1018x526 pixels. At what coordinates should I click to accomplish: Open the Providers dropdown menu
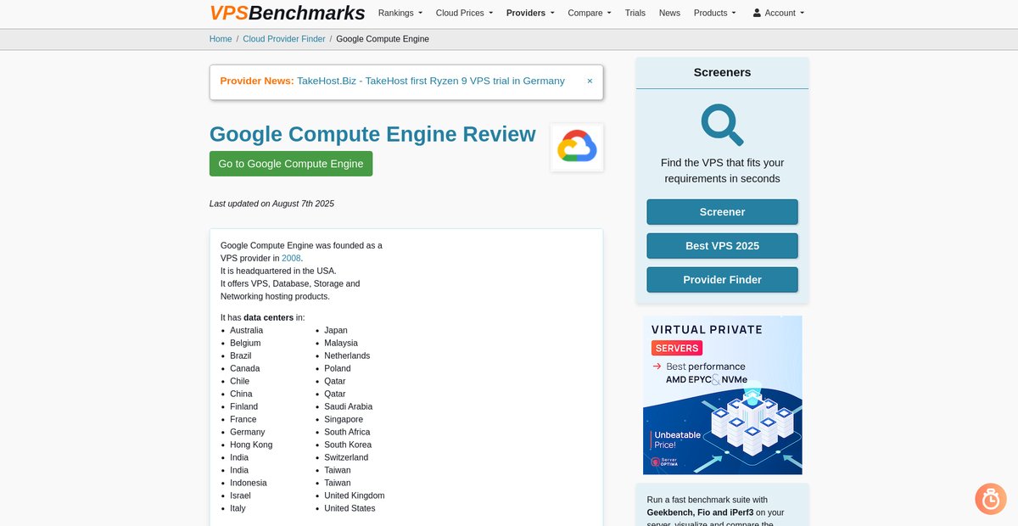[530, 13]
